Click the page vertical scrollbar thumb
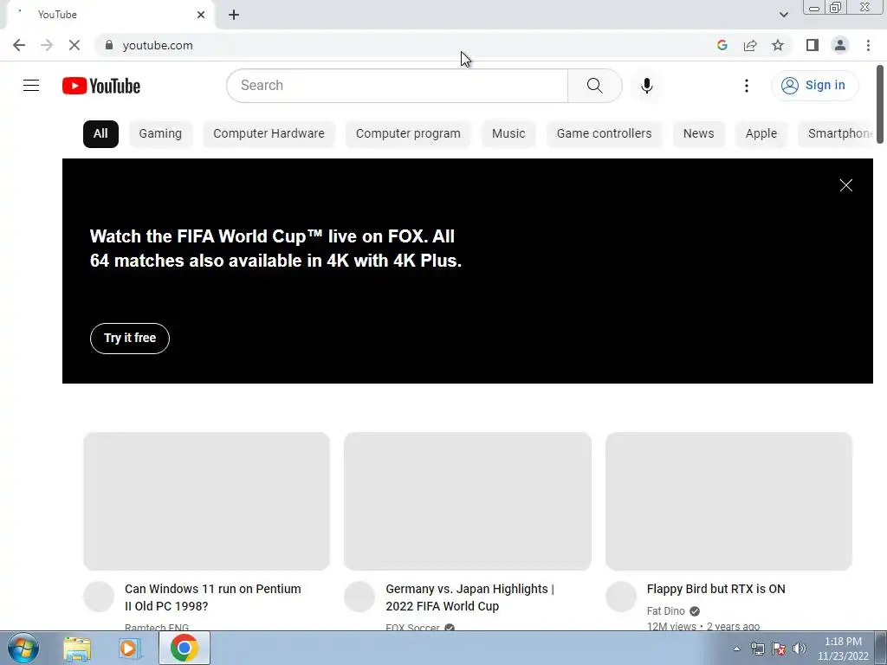887x665 pixels. [x=880, y=105]
